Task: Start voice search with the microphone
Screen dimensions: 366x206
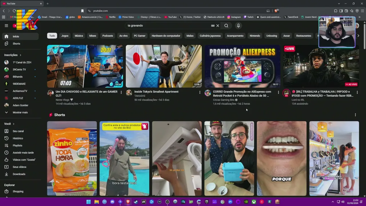Action: click(238, 25)
